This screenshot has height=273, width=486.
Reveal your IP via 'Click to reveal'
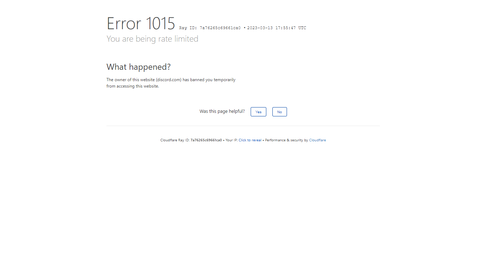coord(250,140)
